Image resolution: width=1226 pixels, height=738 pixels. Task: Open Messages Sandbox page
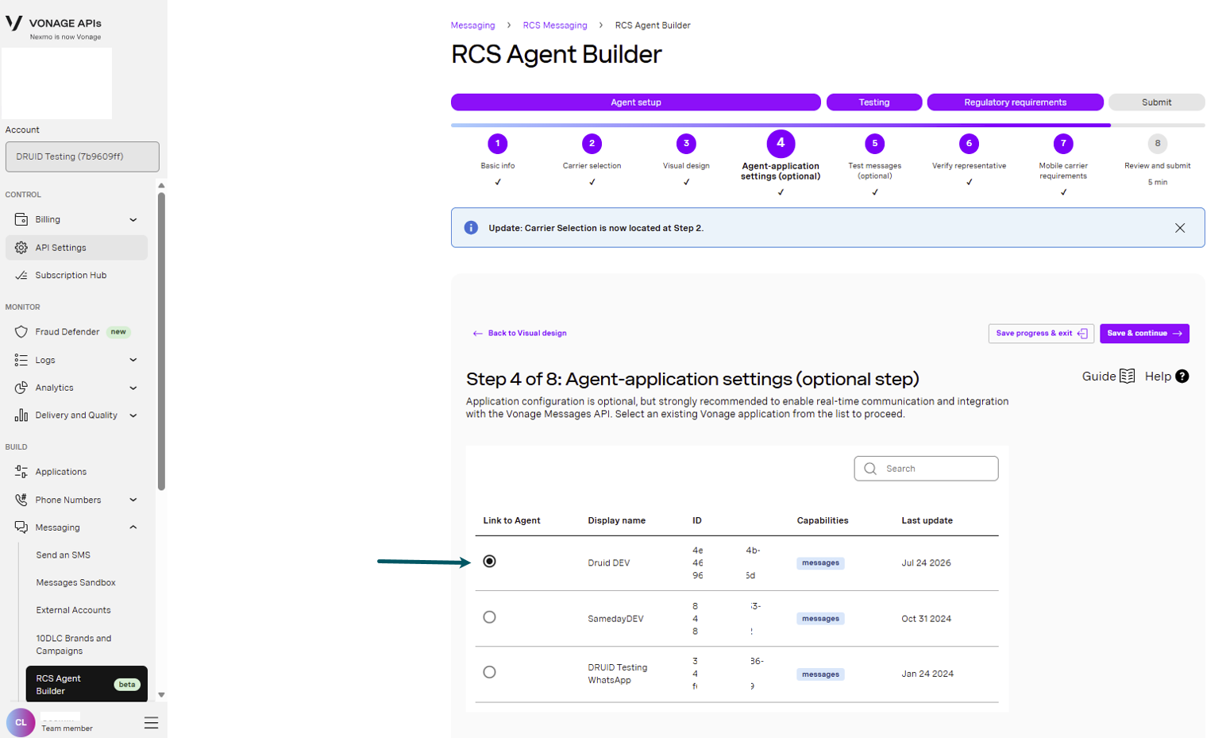(x=76, y=583)
